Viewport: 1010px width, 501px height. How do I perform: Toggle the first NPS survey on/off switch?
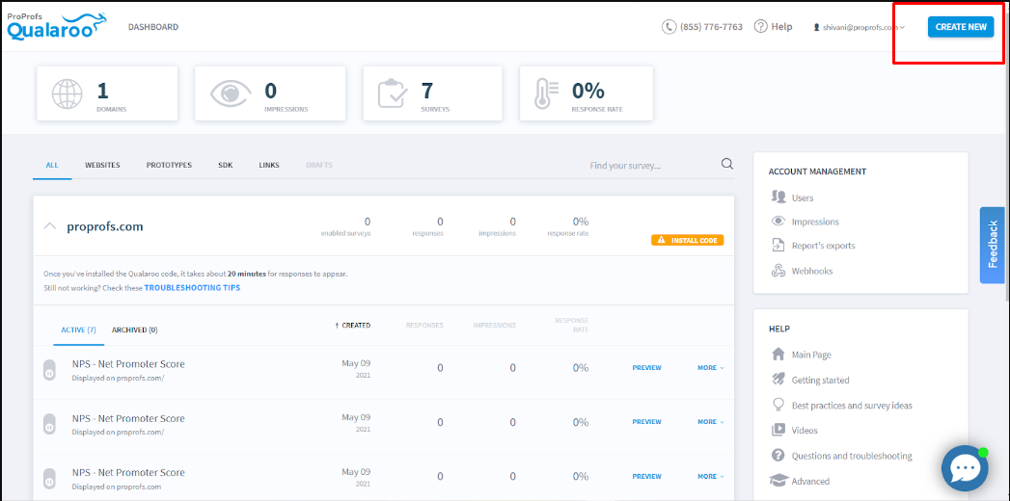point(49,370)
